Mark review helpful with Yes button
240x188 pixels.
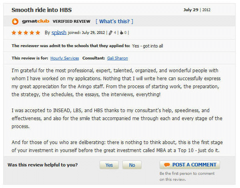[109, 165]
